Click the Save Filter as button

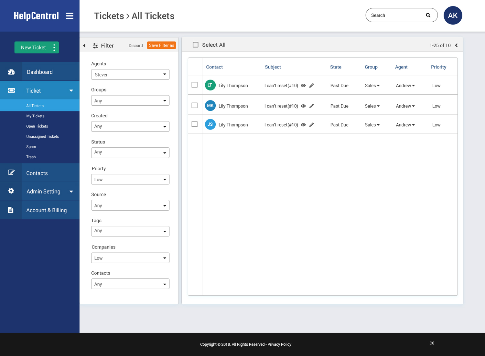(161, 45)
